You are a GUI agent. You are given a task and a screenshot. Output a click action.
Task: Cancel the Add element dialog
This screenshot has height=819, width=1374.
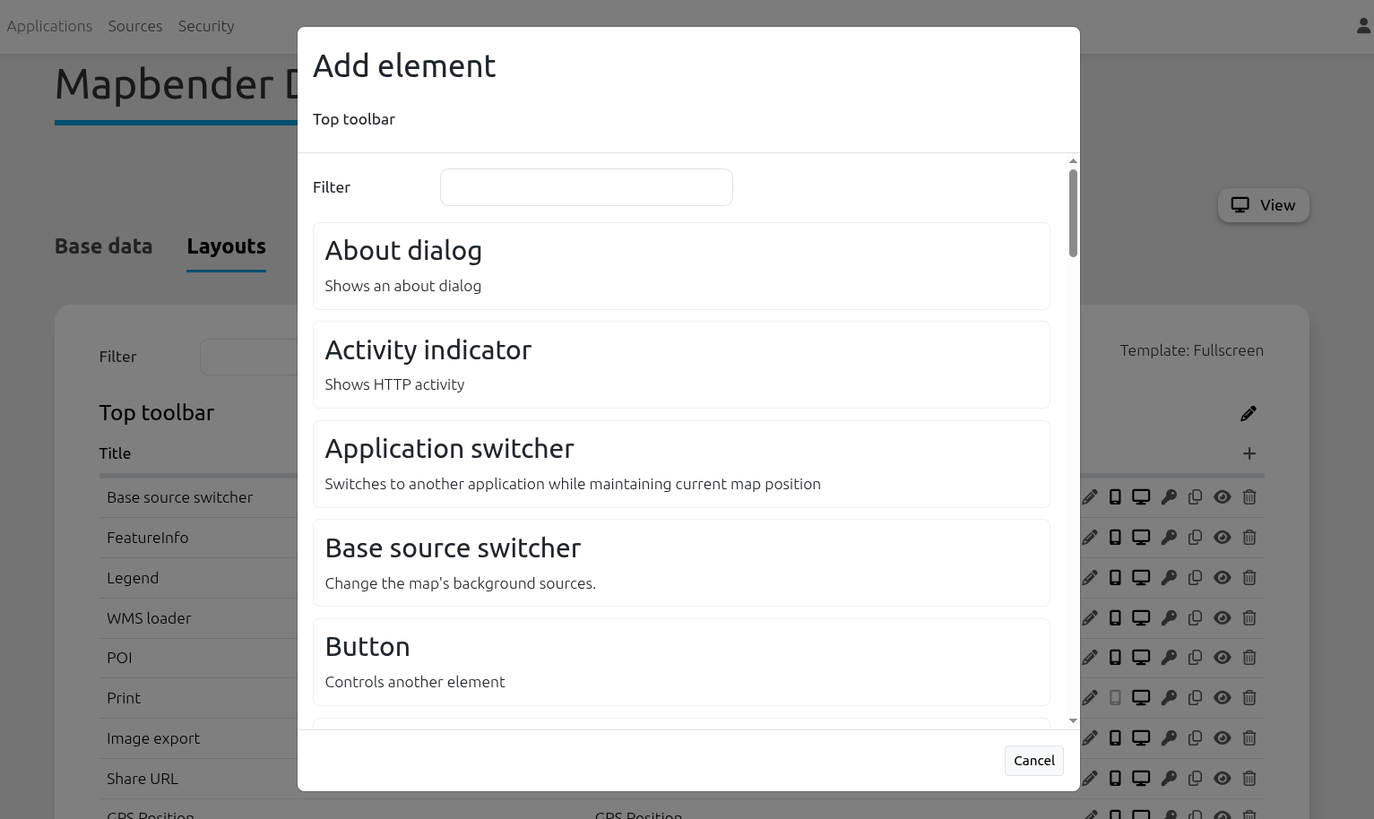[1033, 761]
